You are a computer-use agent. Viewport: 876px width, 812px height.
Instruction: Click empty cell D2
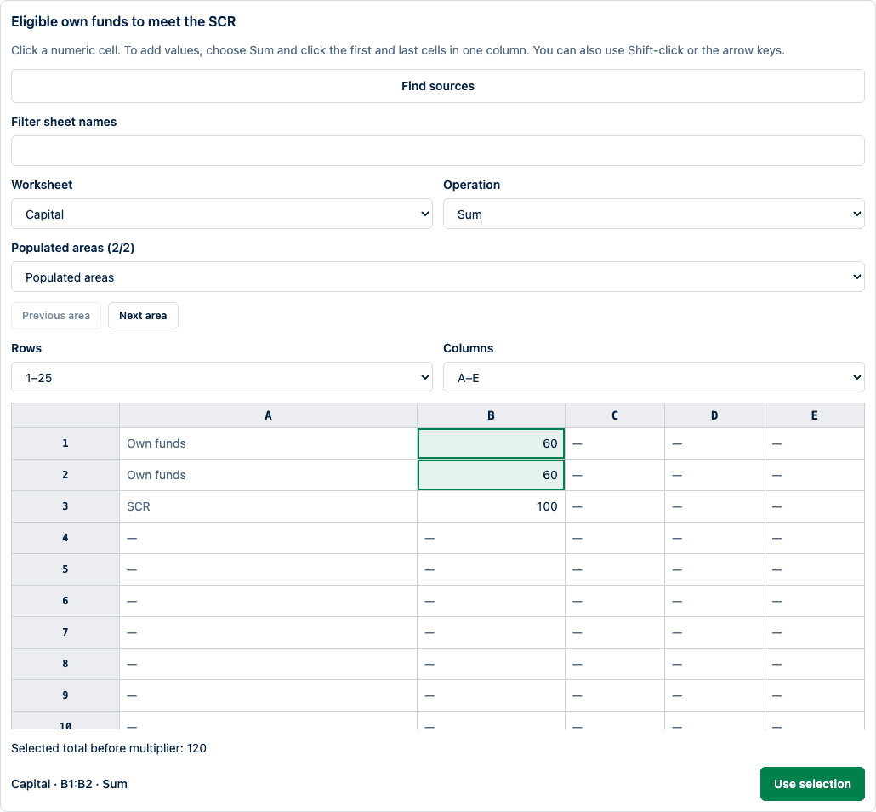tap(714, 475)
